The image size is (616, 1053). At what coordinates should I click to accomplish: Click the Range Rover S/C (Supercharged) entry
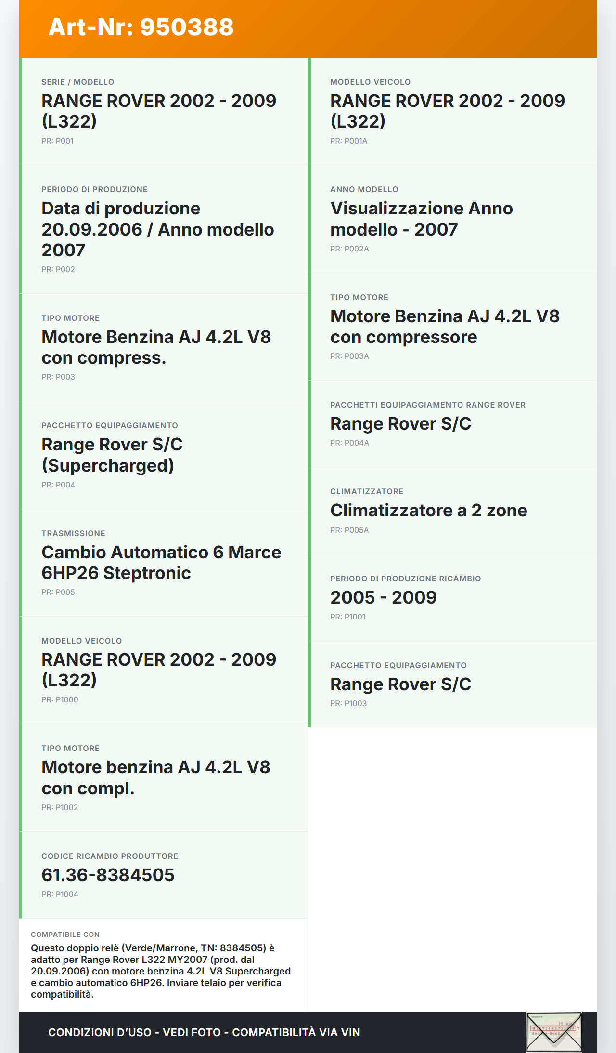[164, 455]
